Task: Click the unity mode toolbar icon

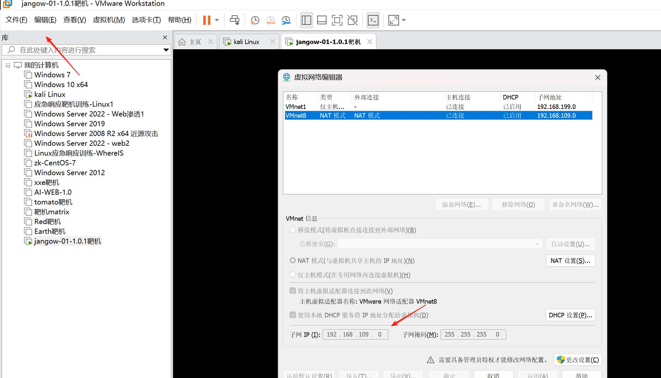Action: tap(353, 20)
